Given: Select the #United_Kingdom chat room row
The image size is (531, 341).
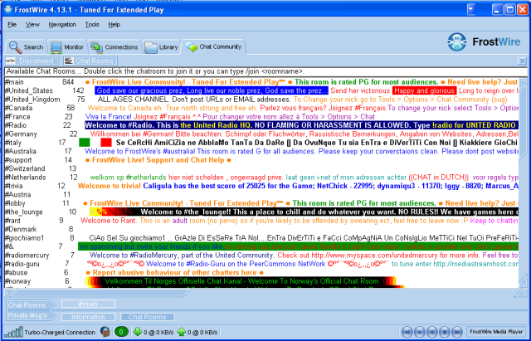Looking at the screenshot, I should click(x=261, y=100).
